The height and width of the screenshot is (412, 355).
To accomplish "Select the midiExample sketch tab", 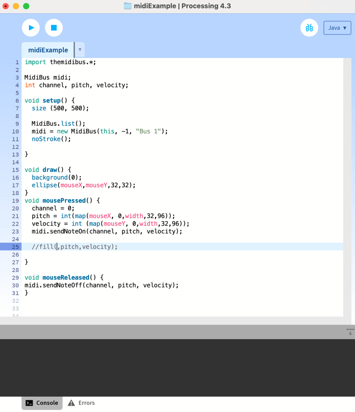I will click(48, 50).
